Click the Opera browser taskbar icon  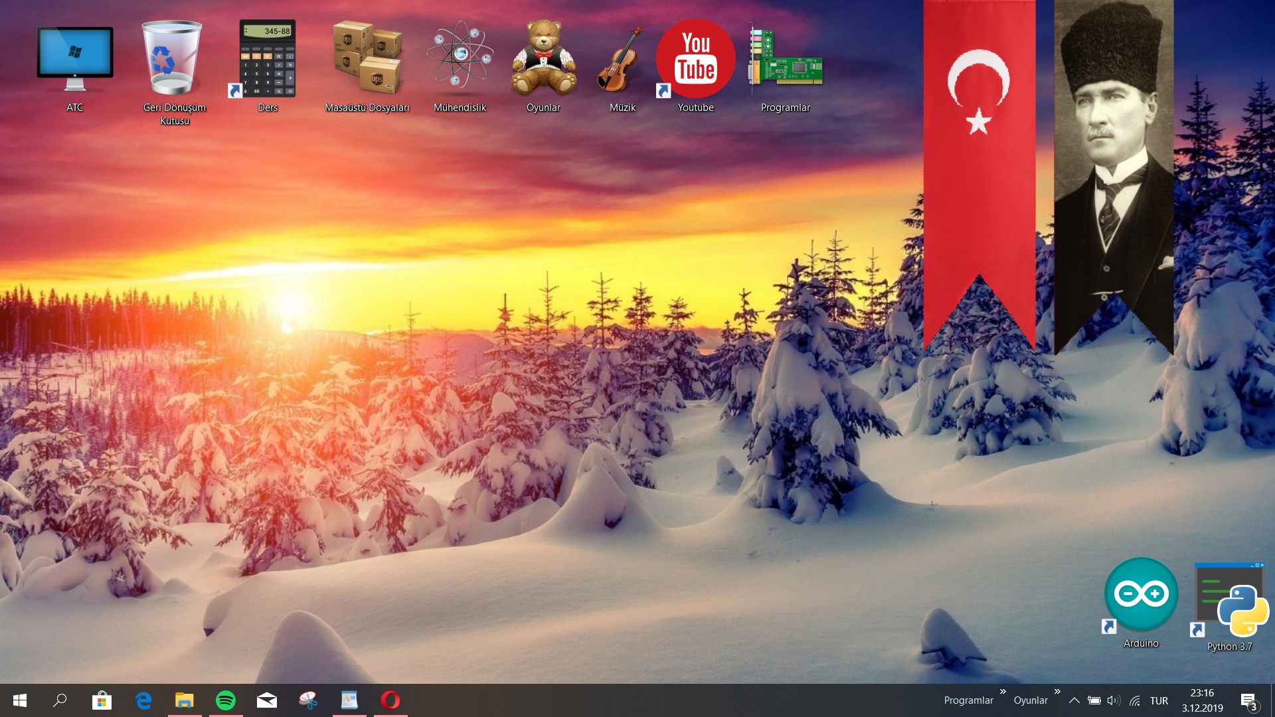(390, 700)
